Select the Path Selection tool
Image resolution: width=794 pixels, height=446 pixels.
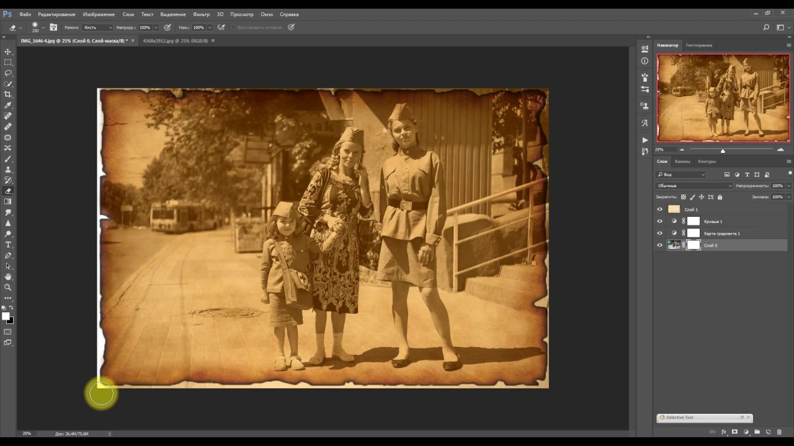point(8,266)
